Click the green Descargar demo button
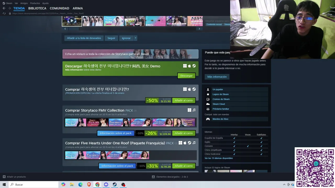 (x=186, y=76)
